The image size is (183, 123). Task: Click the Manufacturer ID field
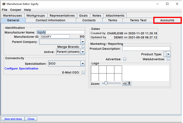(55, 37)
